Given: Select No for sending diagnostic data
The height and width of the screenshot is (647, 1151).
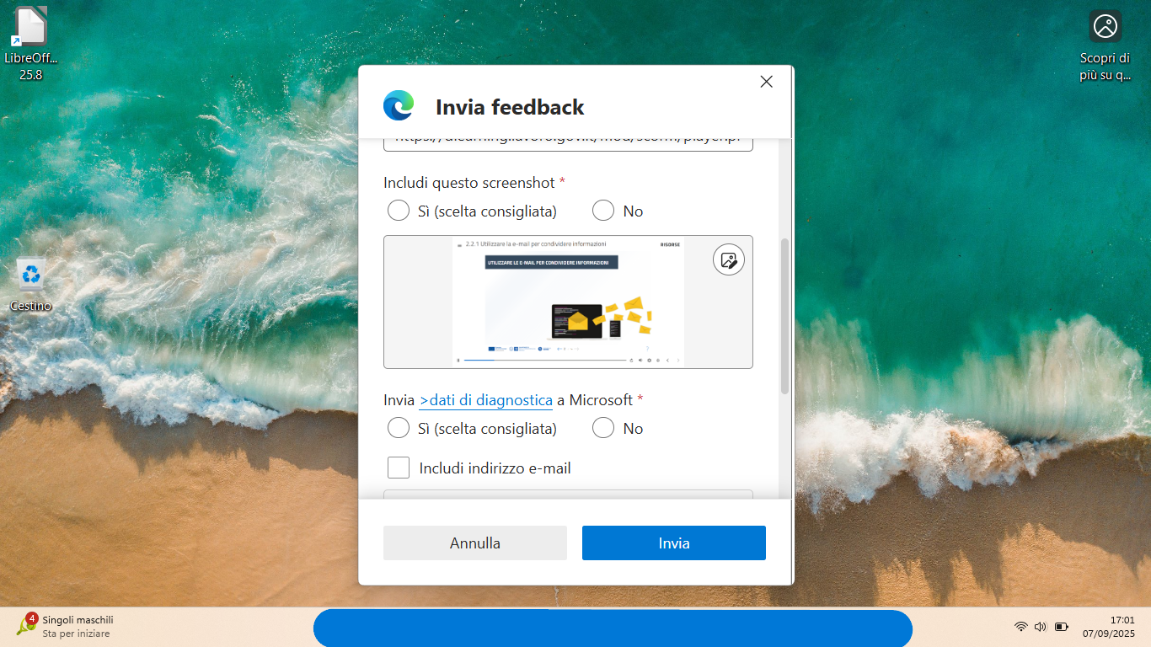Looking at the screenshot, I should coord(602,428).
